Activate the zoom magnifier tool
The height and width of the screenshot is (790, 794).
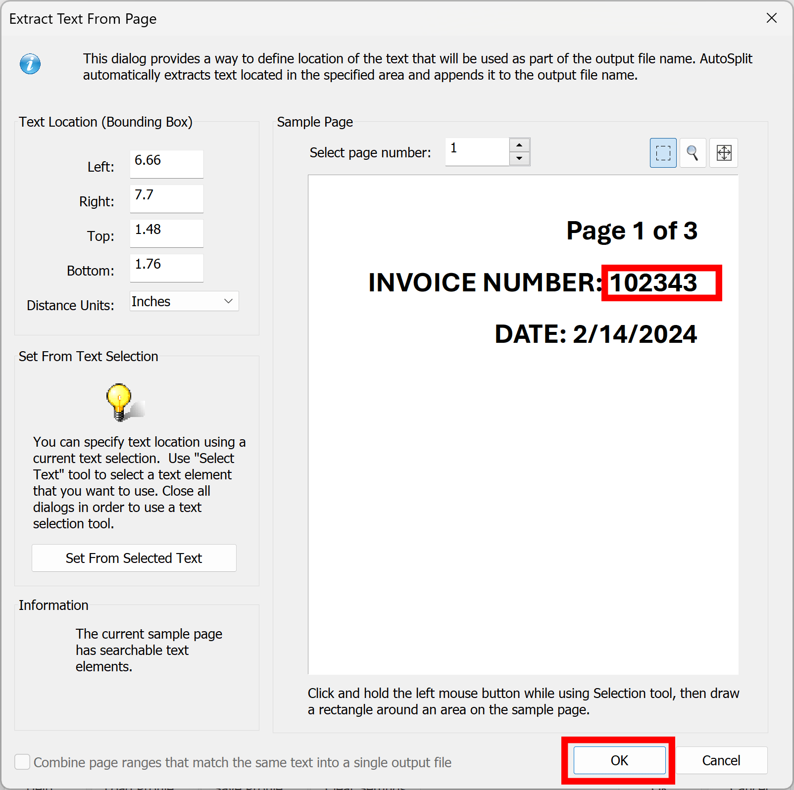pyautogui.click(x=693, y=153)
